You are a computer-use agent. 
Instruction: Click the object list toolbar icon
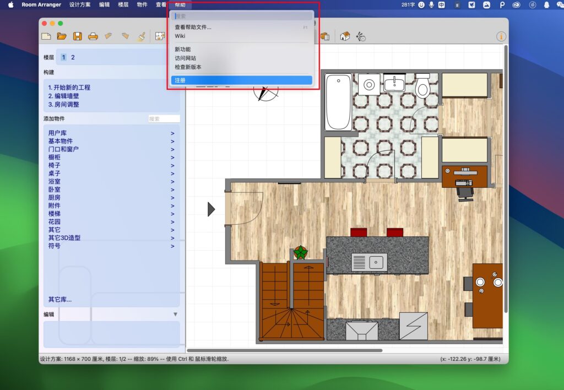tap(325, 36)
